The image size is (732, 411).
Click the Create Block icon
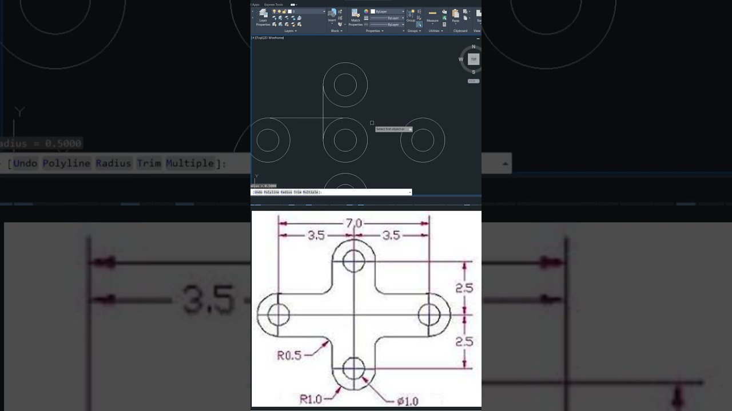340,11
